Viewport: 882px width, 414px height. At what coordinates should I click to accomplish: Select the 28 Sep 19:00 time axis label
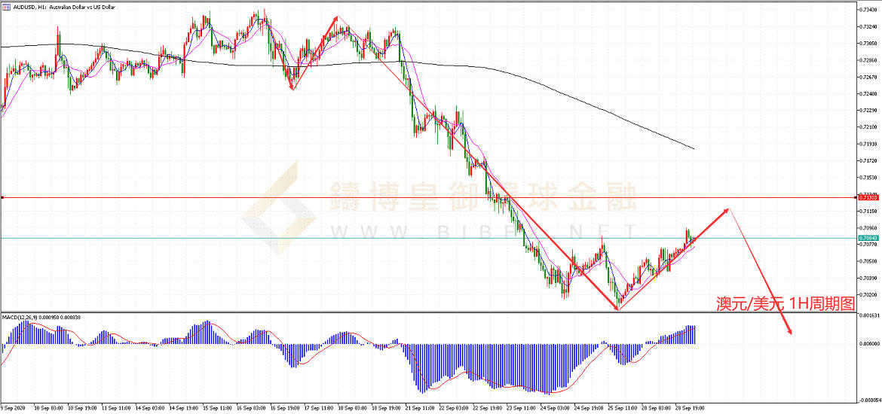(689, 407)
